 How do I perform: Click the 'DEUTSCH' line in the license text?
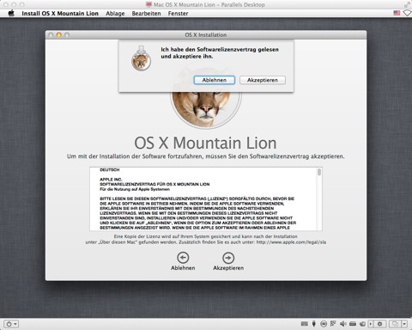(x=110, y=170)
